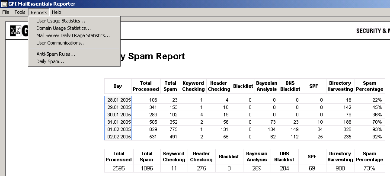This screenshot has width=390, height=176.
Task: Click Spam Percentage header in daily table
Action: coord(369,86)
